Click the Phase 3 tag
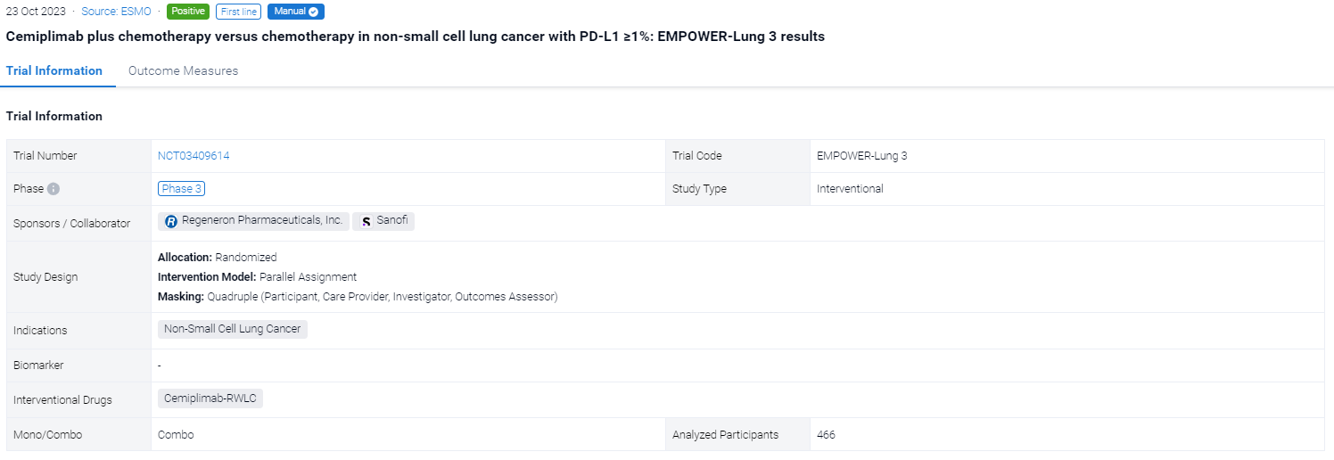Image resolution: width=1334 pixels, height=460 pixels. click(x=181, y=189)
